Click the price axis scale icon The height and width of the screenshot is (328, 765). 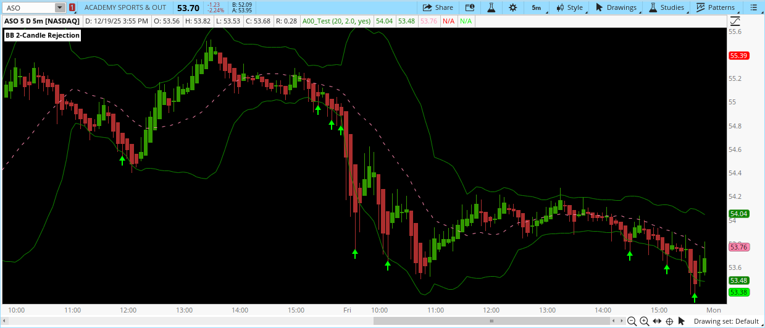click(735, 21)
